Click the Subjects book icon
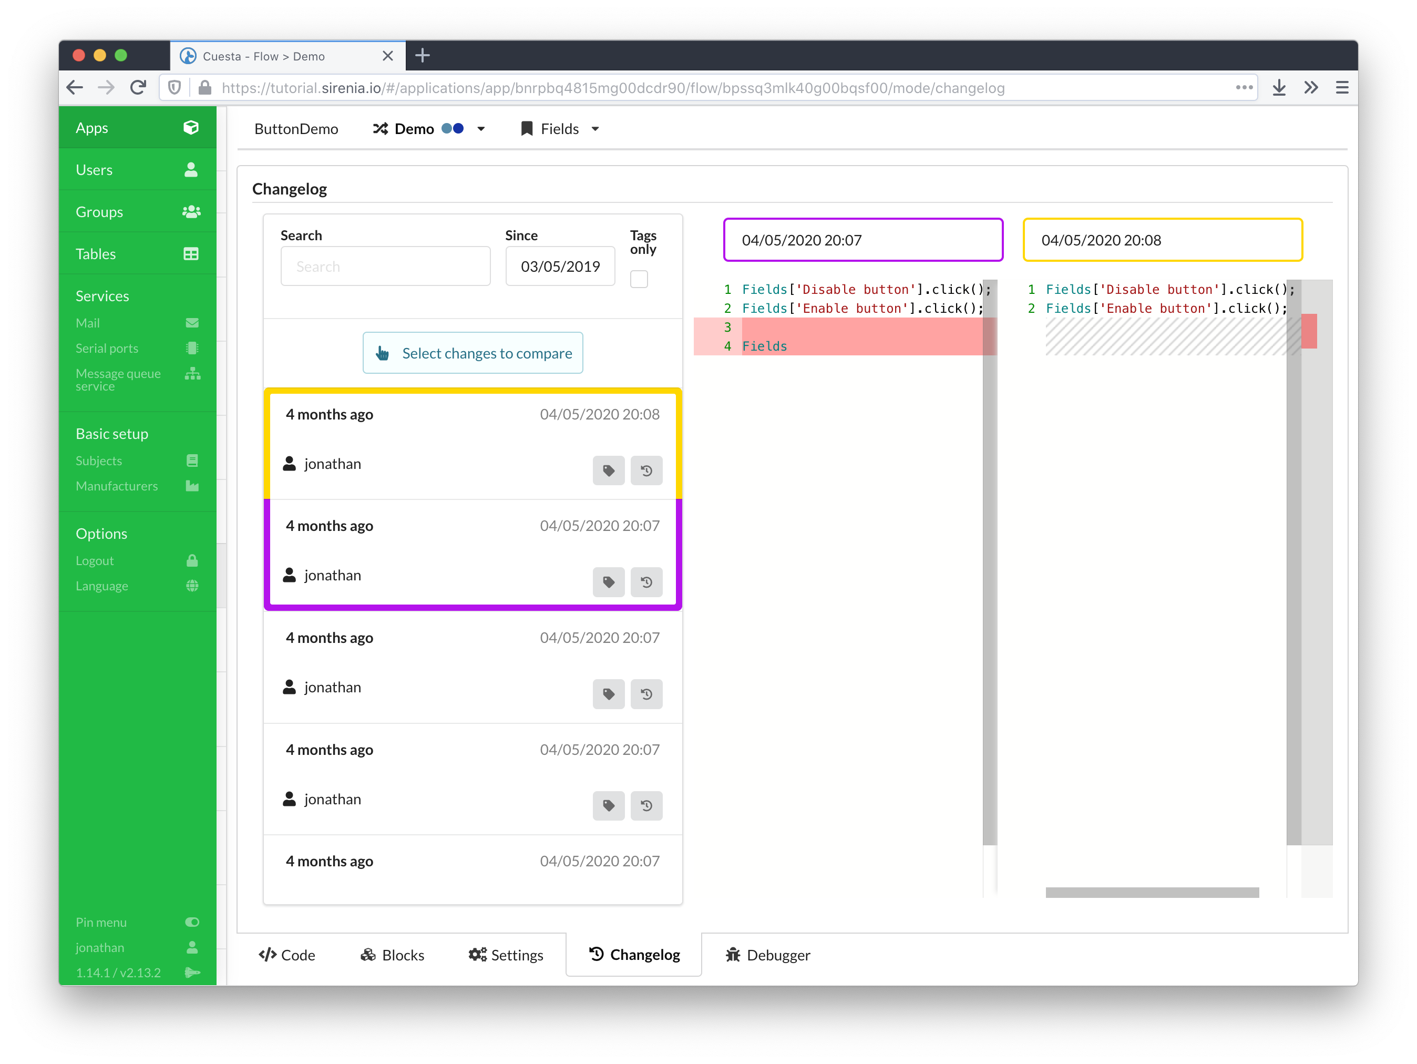 [x=192, y=461]
